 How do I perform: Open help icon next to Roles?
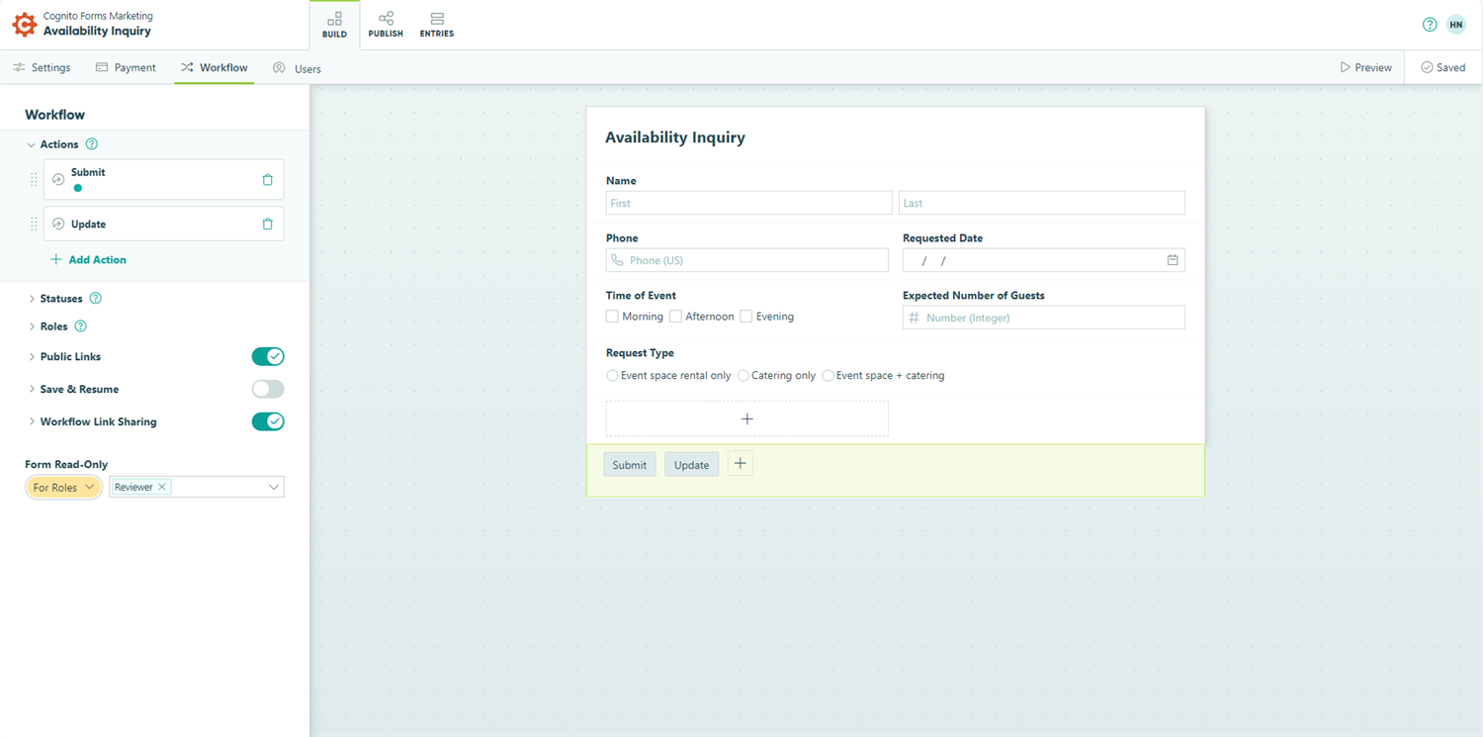click(81, 326)
